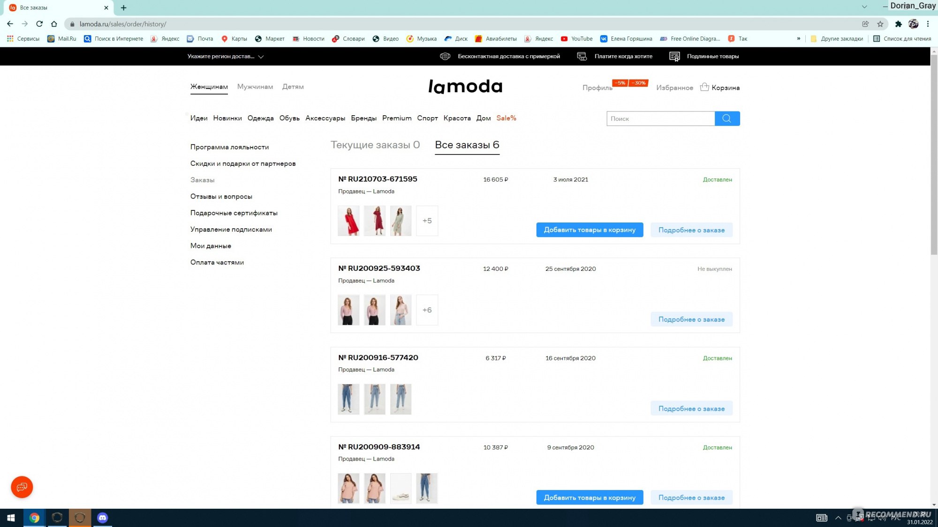The height and width of the screenshot is (527, 938).
Task: Click the Корзина shopping bag icon
Action: pyautogui.click(x=704, y=87)
